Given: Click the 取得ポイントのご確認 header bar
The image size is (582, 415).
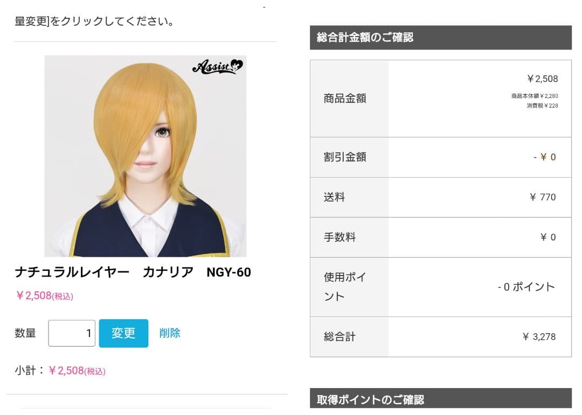Looking at the screenshot, I should pyautogui.click(x=441, y=399).
